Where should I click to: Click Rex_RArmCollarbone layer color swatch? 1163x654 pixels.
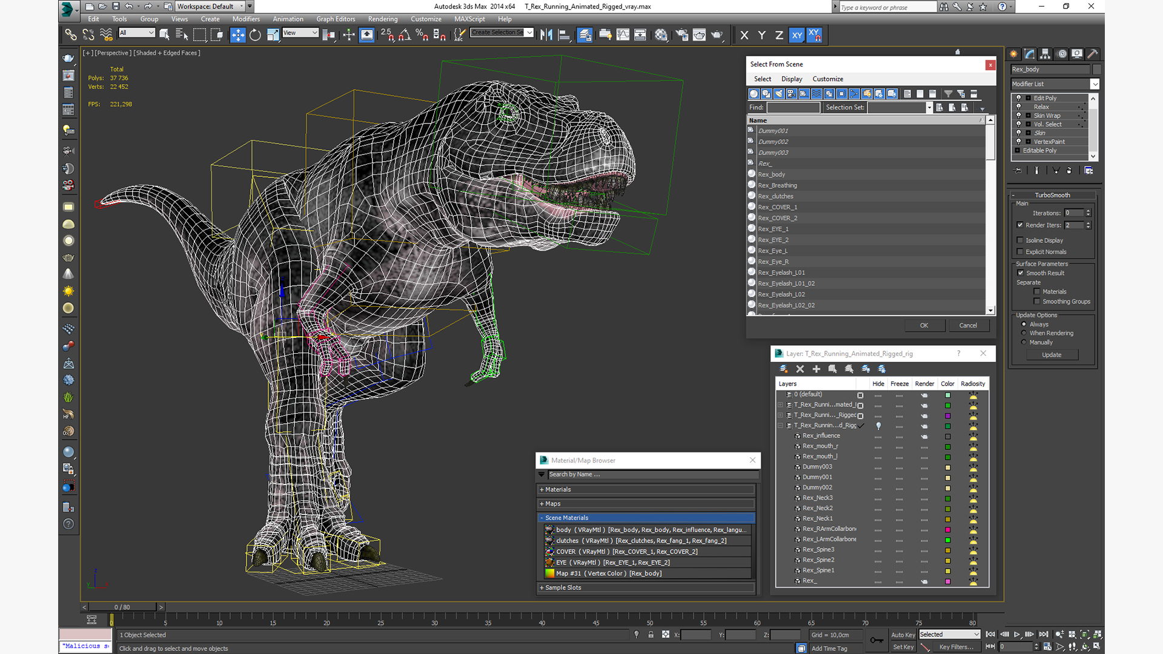[948, 529]
